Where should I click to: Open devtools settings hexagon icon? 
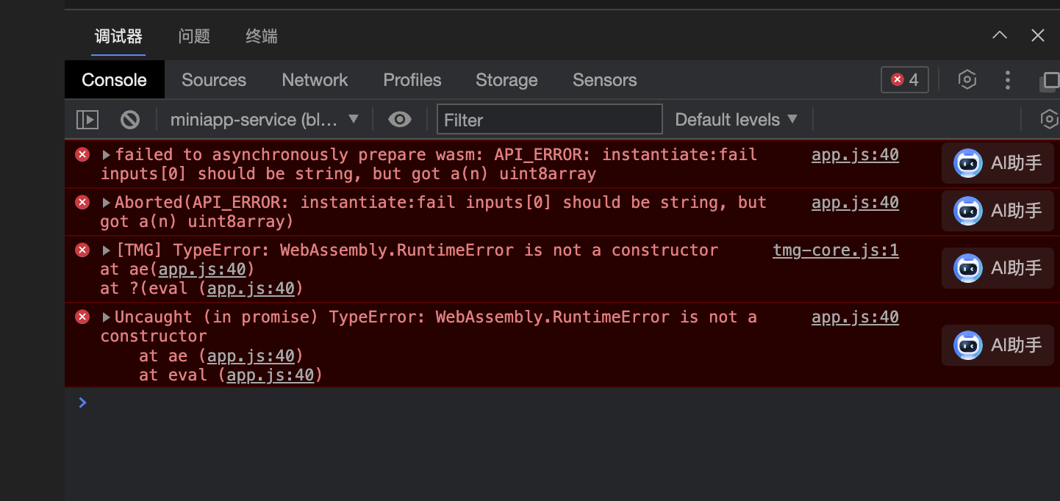pos(967,80)
